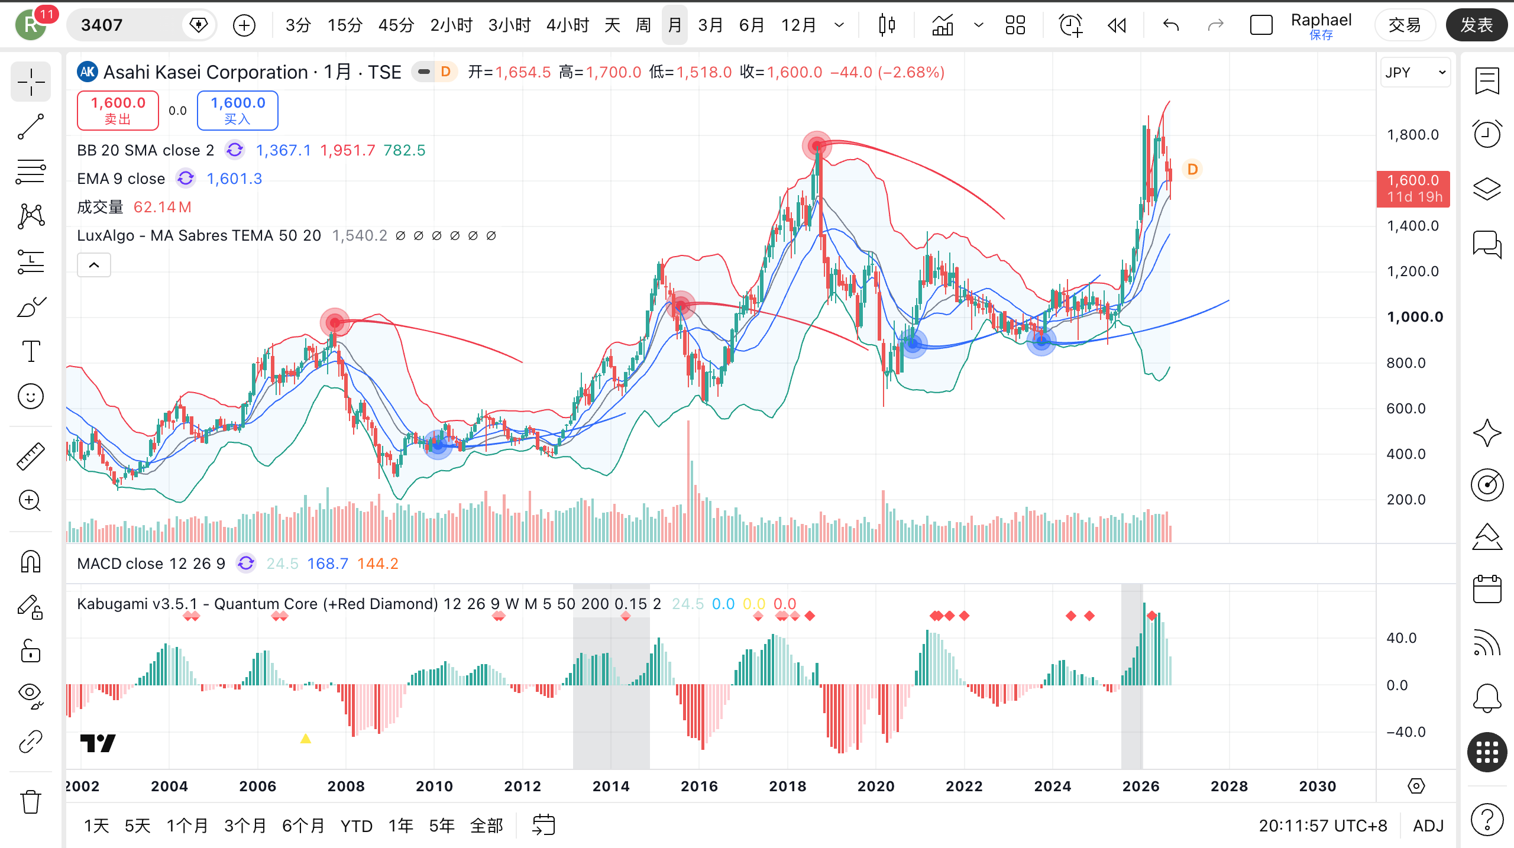Undo the last chart action
The width and height of the screenshot is (1514, 848).
(1170, 25)
